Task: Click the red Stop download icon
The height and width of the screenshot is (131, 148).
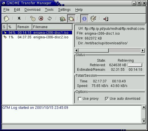Action: tap(41, 18)
